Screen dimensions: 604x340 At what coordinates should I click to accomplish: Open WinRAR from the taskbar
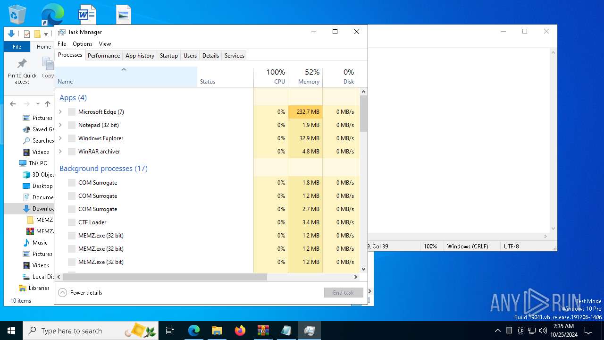(x=263, y=331)
